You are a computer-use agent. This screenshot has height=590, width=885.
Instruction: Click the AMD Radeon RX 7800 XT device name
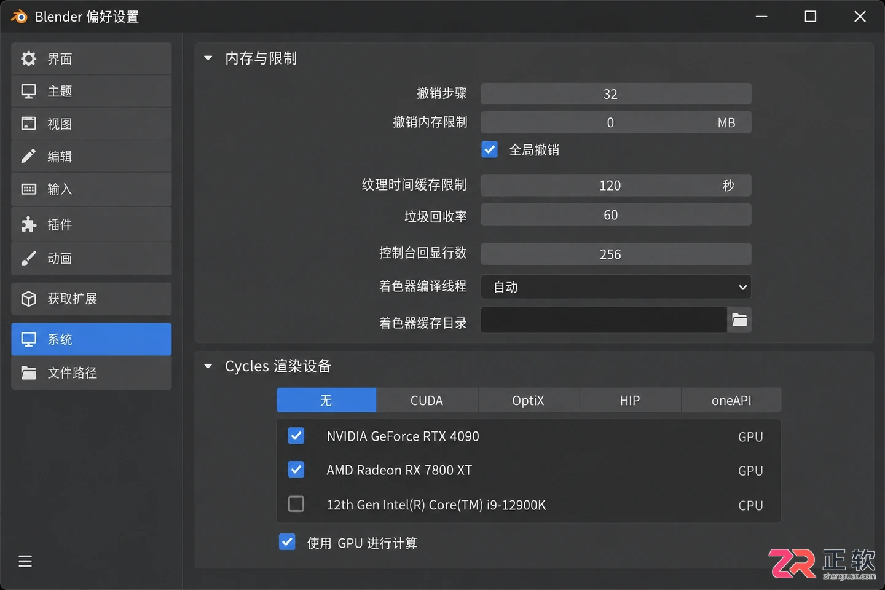coord(399,470)
